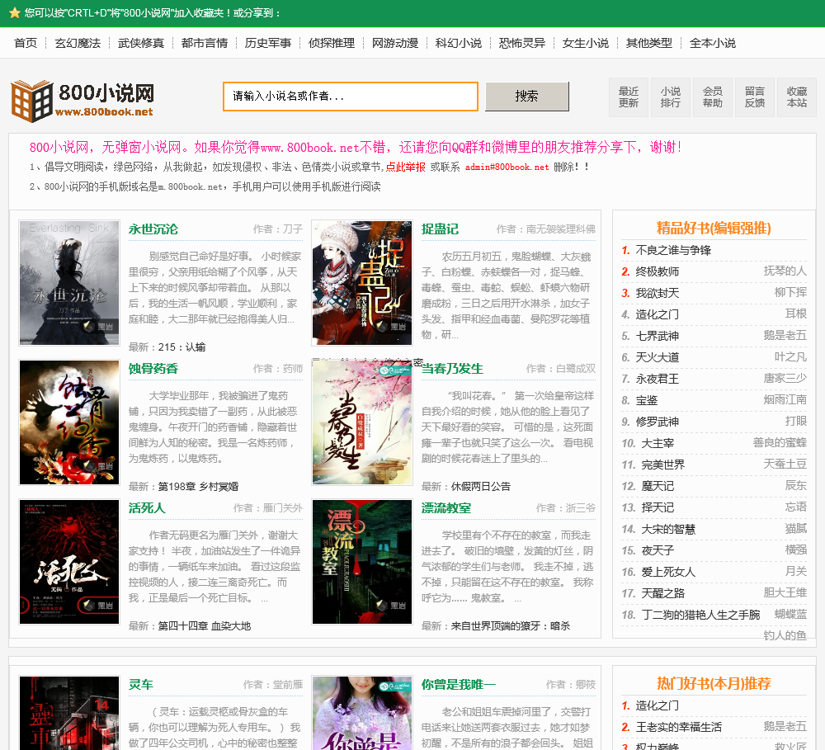Open the 网游动漫 category
This screenshot has height=750, width=825.
pos(395,43)
